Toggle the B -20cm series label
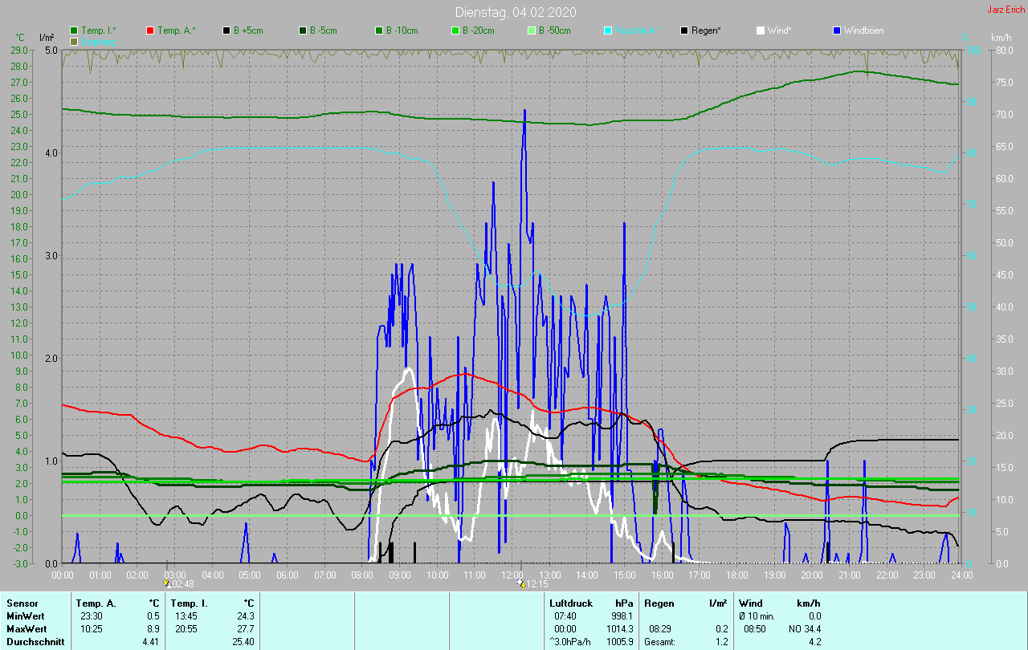The image size is (1028, 650). (x=478, y=30)
